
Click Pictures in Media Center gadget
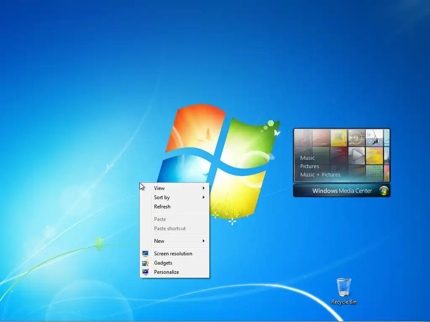309,166
